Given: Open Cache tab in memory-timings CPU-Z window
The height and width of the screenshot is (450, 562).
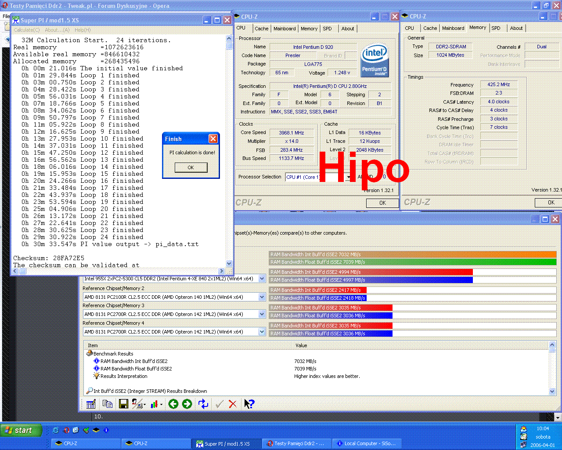Looking at the screenshot, I should (430, 28).
